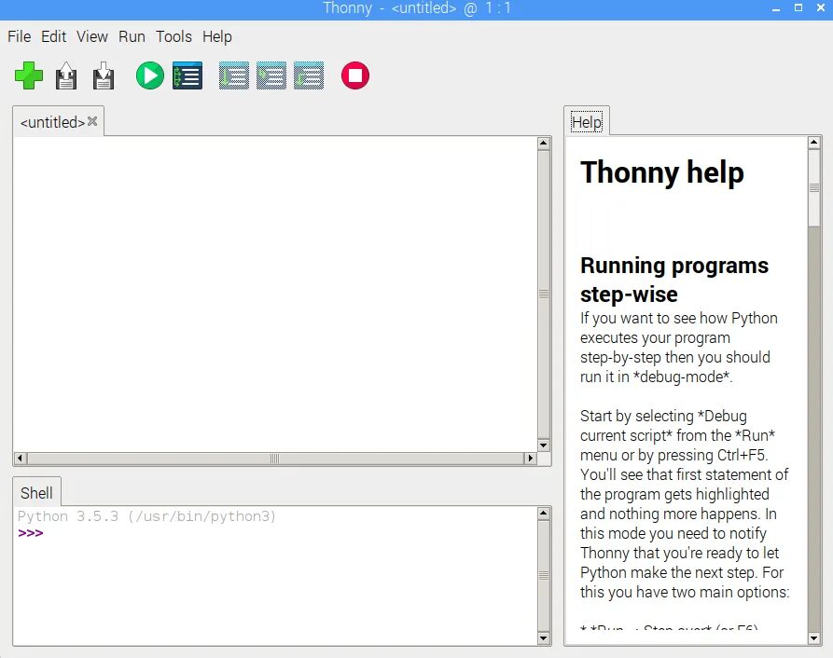Open the View menu
Image resolution: width=833 pixels, height=658 pixels.
pyautogui.click(x=92, y=36)
